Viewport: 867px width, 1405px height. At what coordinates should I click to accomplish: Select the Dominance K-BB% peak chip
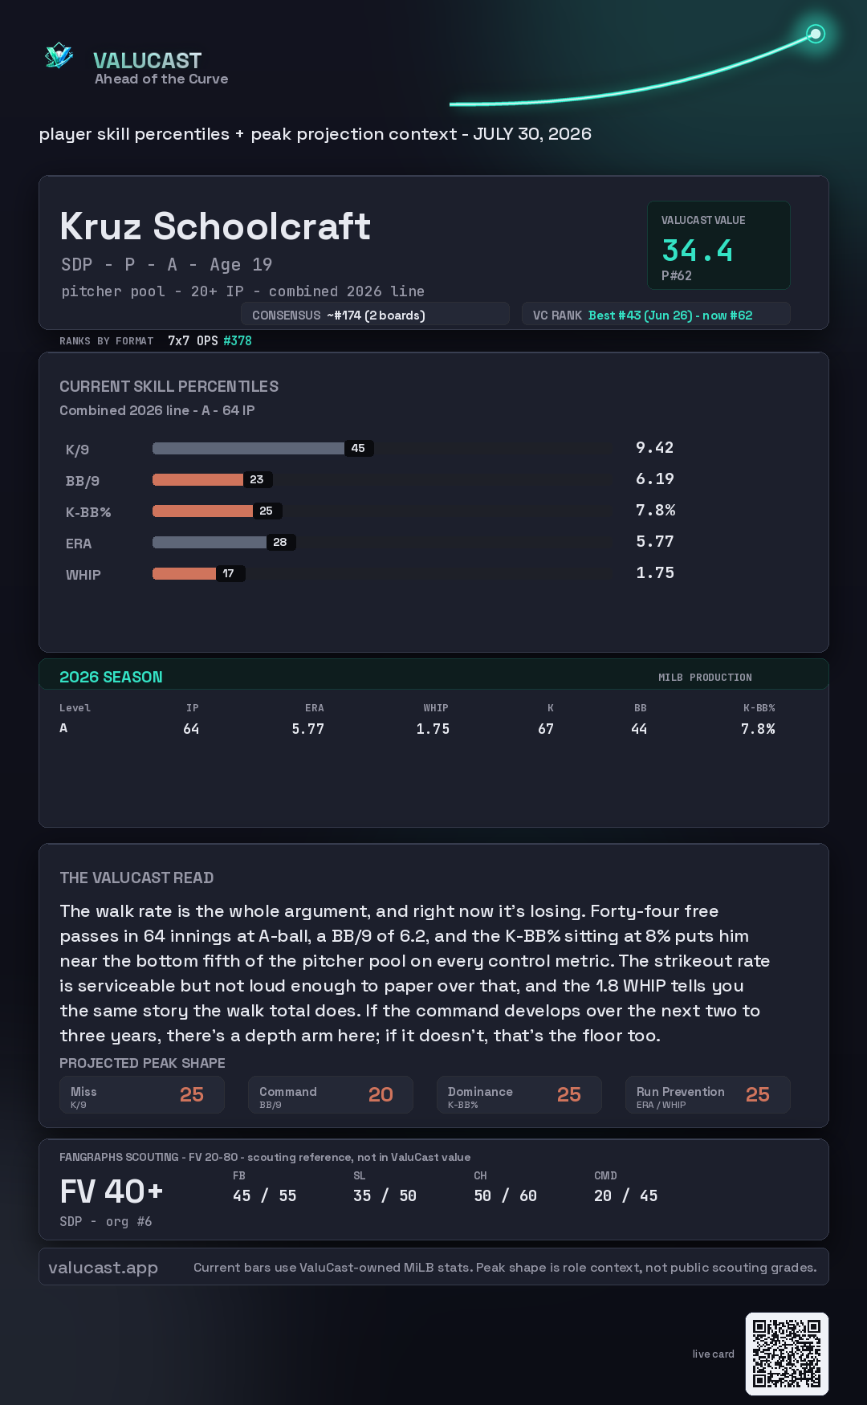(519, 1095)
